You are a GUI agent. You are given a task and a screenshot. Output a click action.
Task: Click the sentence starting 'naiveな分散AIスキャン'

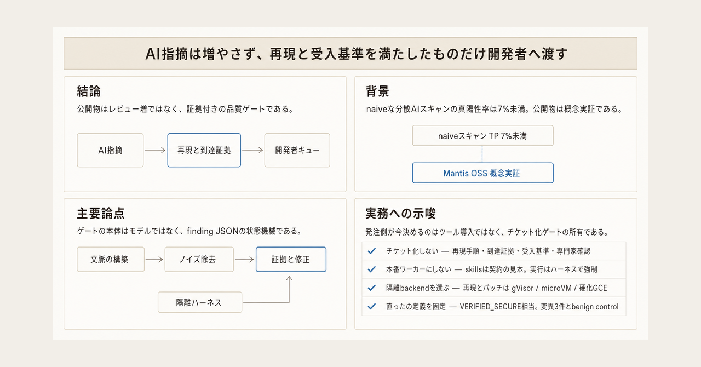click(x=494, y=109)
